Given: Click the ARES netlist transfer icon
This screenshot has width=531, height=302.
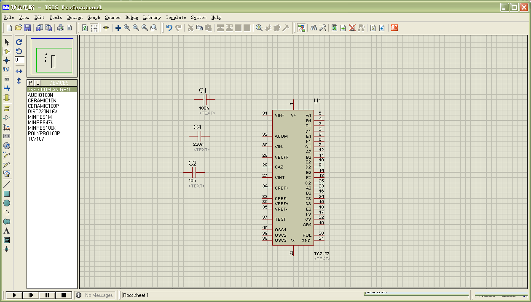Looking at the screenshot, I should click(x=394, y=28).
